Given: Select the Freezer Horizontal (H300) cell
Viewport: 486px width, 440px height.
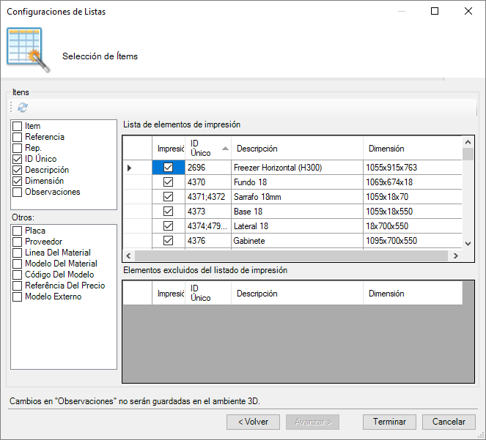Looking at the screenshot, I should (297, 168).
